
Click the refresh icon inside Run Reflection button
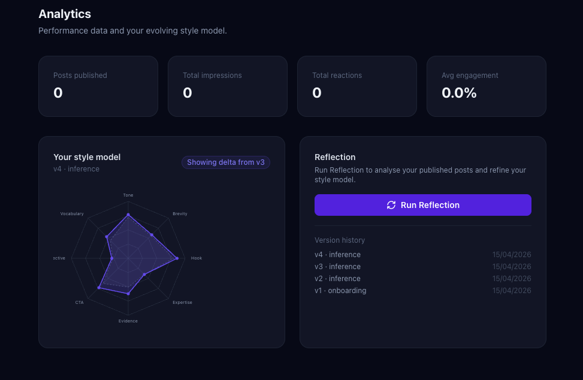click(391, 204)
